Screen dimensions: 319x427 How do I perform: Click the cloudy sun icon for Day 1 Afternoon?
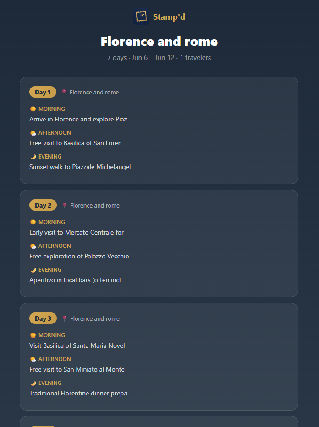(33, 133)
